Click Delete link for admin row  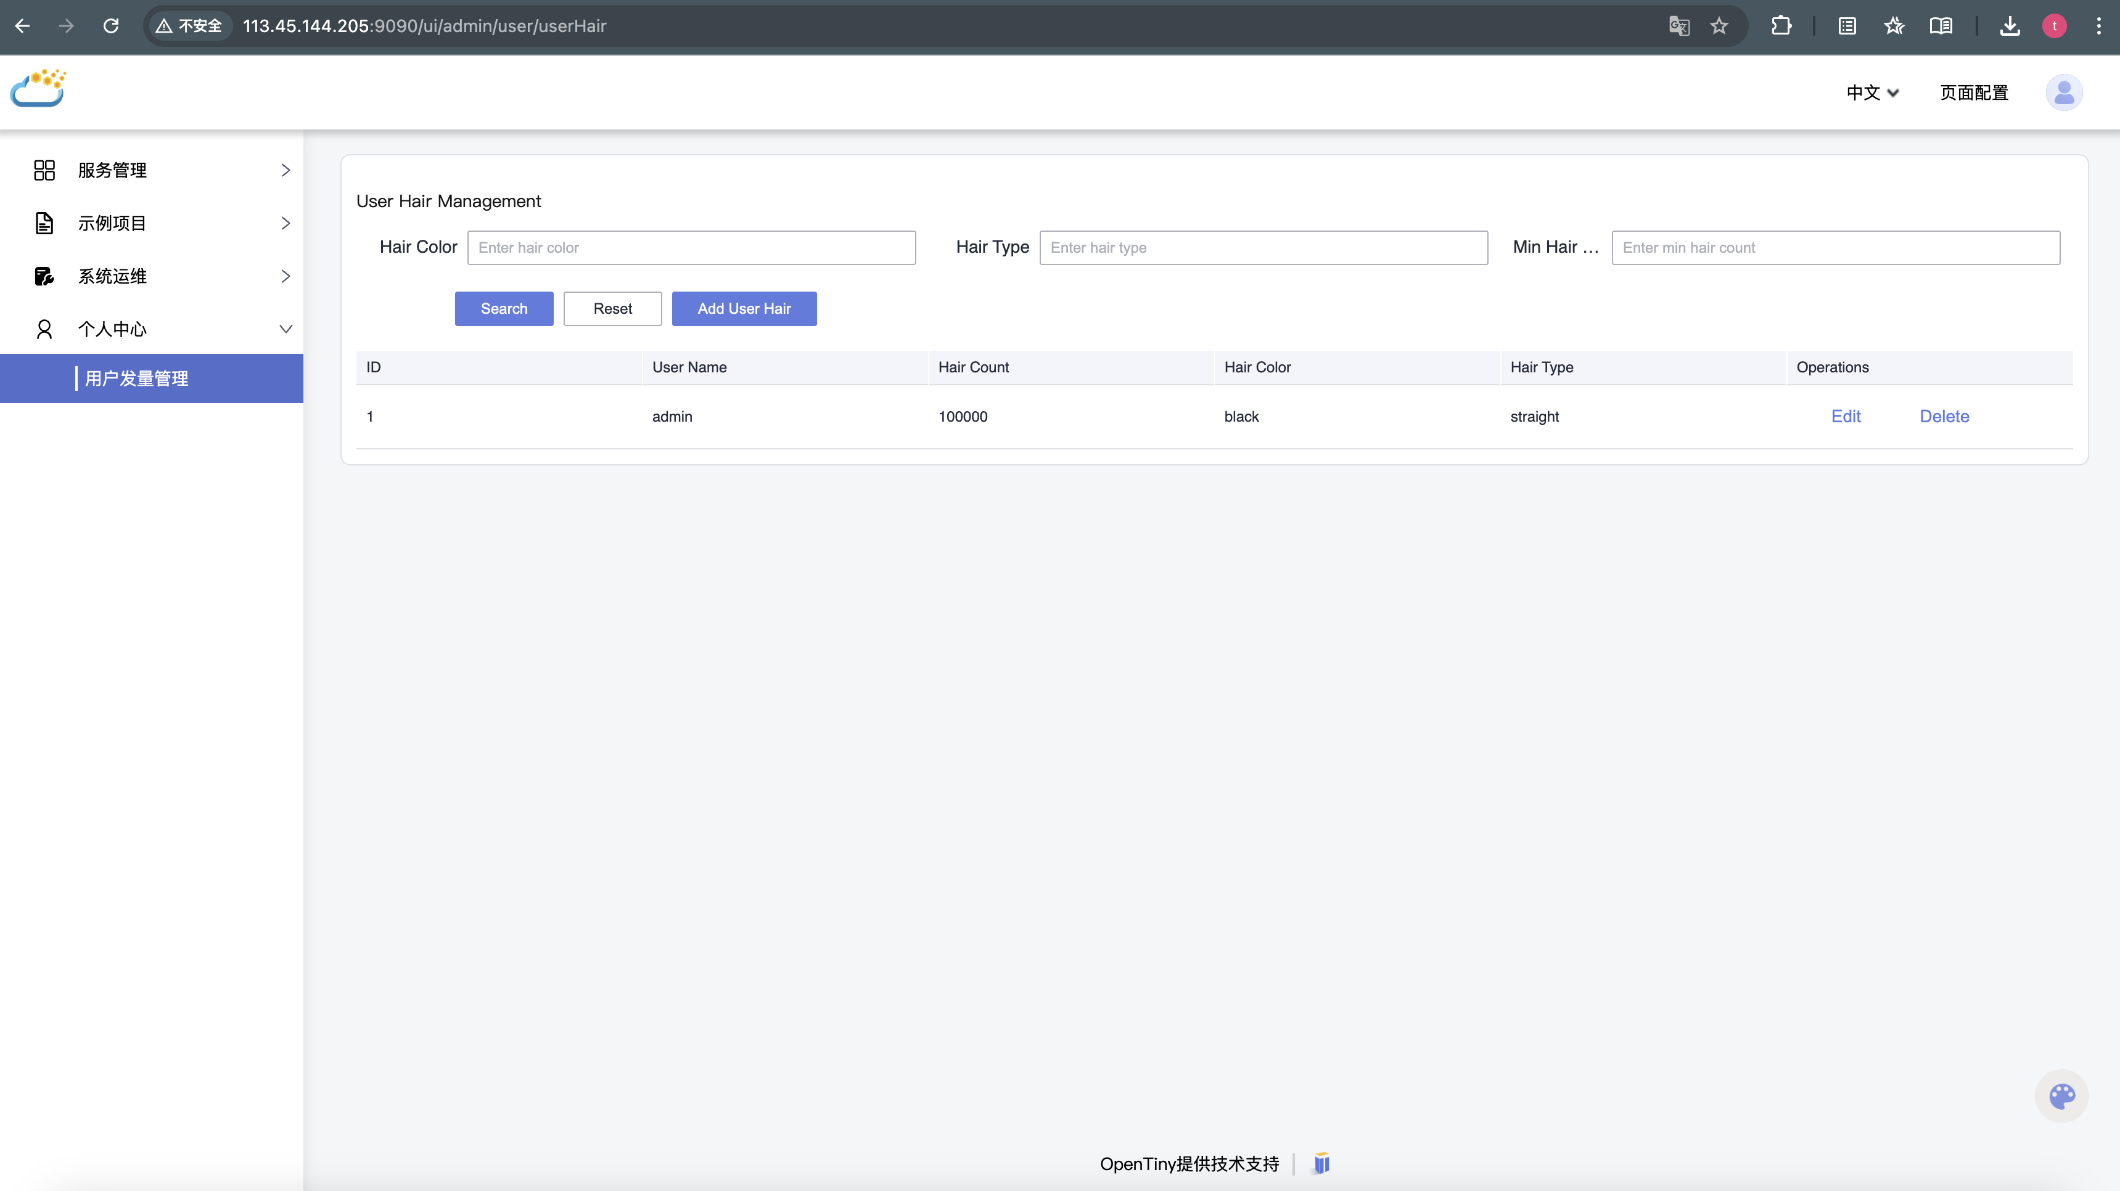[x=1944, y=416]
